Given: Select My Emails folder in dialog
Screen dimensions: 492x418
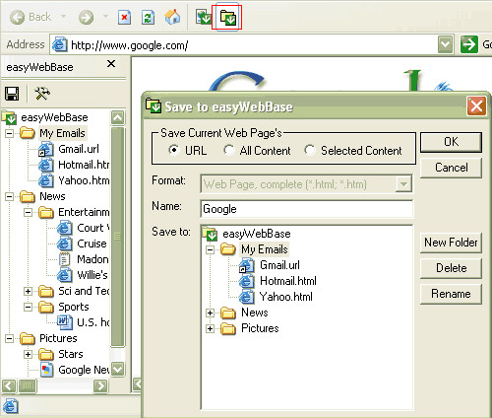Looking at the screenshot, I should [x=265, y=249].
